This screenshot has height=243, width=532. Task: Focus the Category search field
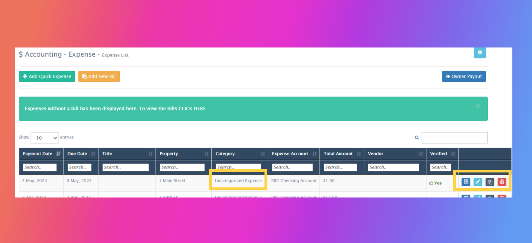pyautogui.click(x=238, y=167)
